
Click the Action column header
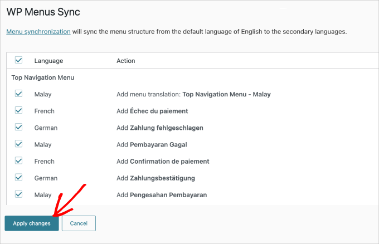point(125,61)
